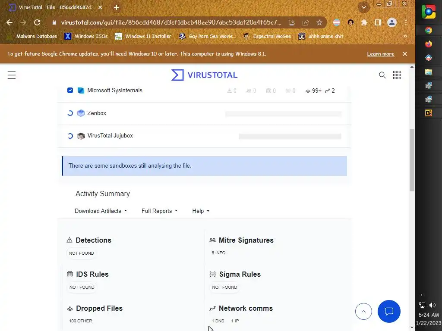Open the VirusTotal hamburger menu
The height and width of the screenshot is (331, 442).
pyautogui.click(x=12, y=75)
